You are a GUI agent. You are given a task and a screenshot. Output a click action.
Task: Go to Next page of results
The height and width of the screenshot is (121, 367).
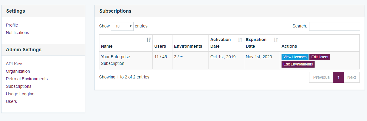[x=351, y=77]
